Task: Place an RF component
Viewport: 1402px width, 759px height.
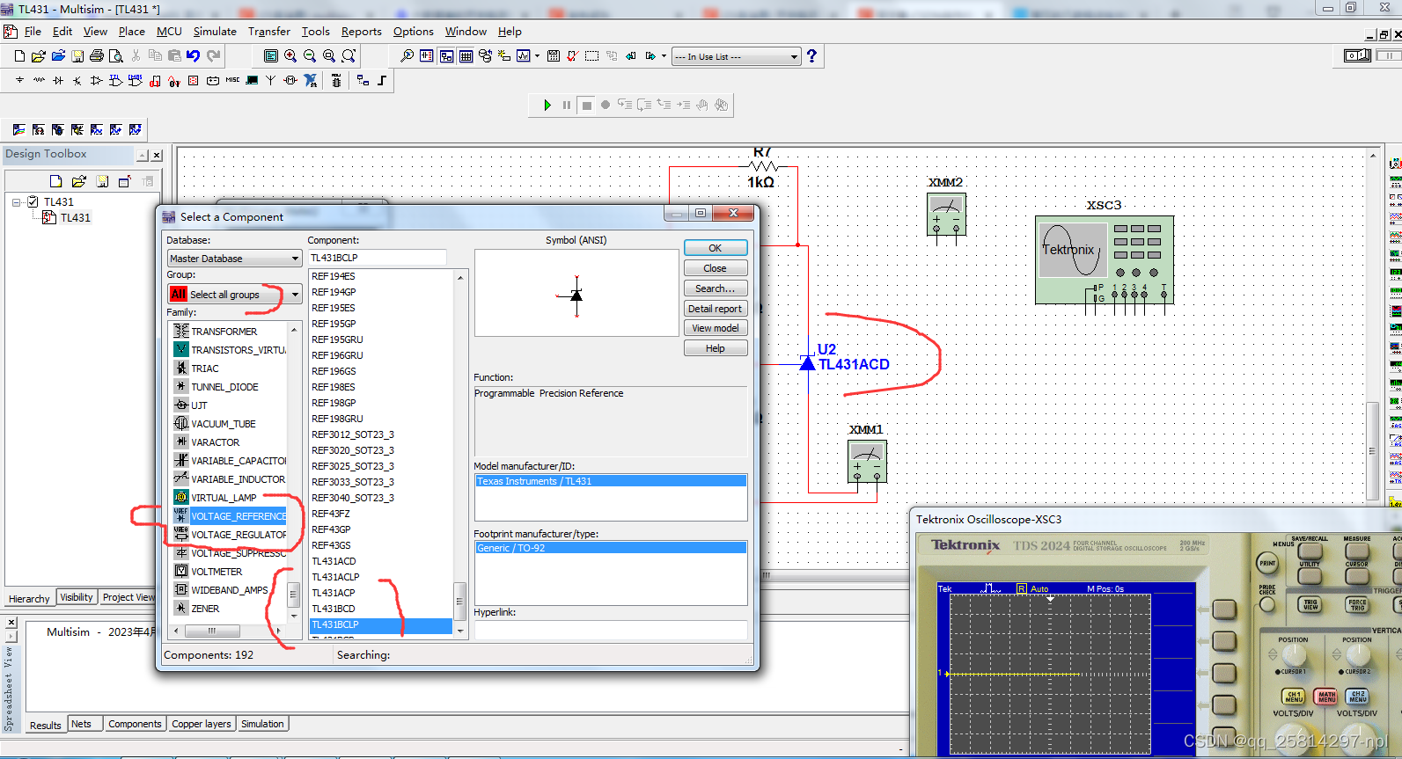Action: tap(270, 80)
